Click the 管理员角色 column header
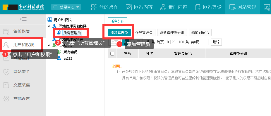 [183, 54]
